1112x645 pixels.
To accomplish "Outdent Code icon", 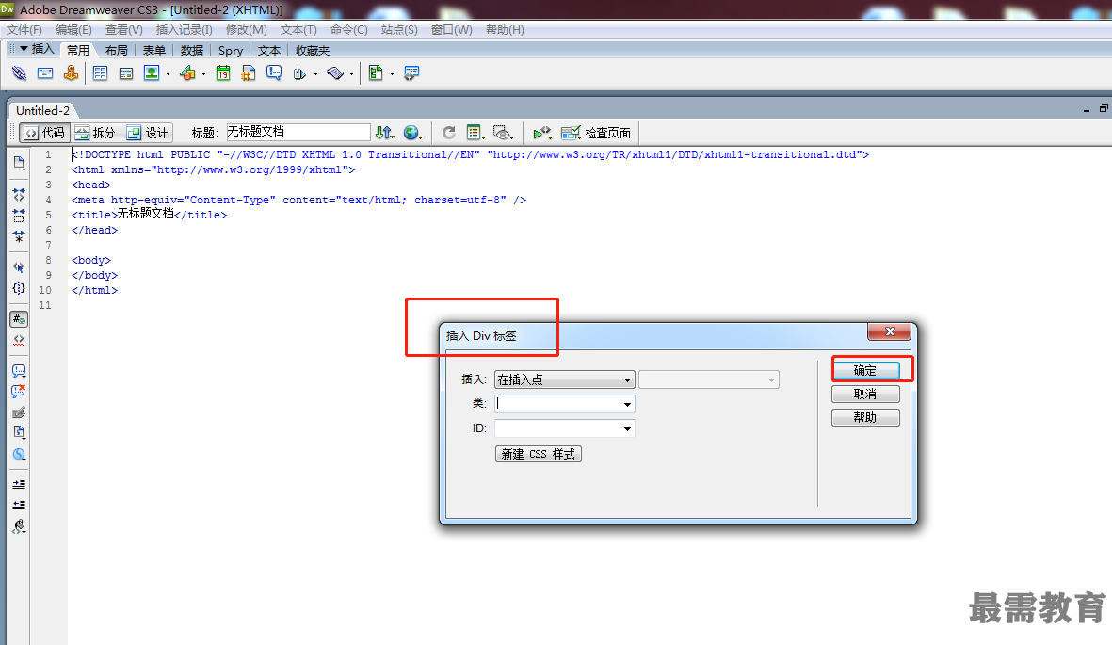I will click(19, 506).
